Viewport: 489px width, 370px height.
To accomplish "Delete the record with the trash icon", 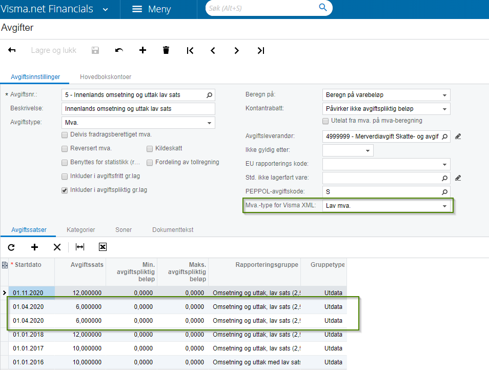I will [x=166, y=50].
